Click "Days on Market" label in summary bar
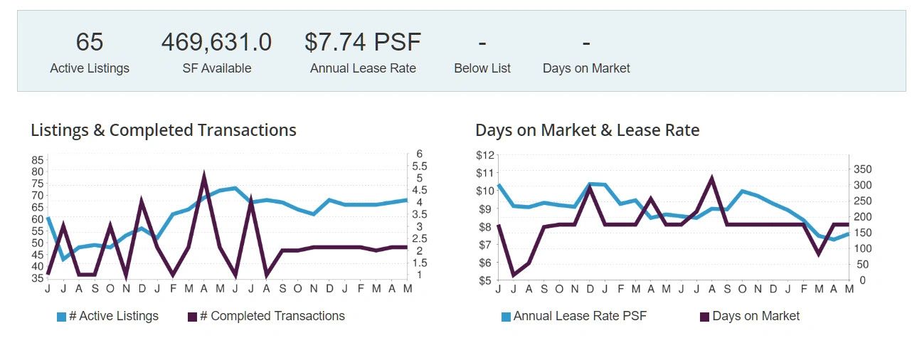 point(586,68)
